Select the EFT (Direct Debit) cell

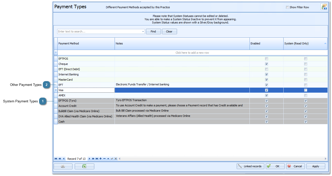coord(86,69)
